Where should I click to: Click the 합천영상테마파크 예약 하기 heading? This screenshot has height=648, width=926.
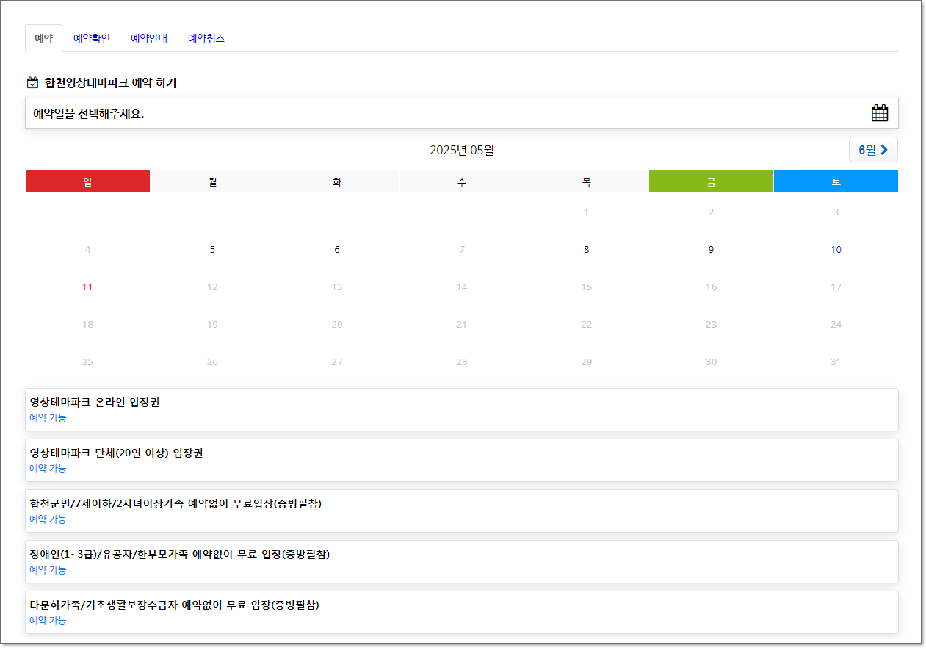(111, 83)
